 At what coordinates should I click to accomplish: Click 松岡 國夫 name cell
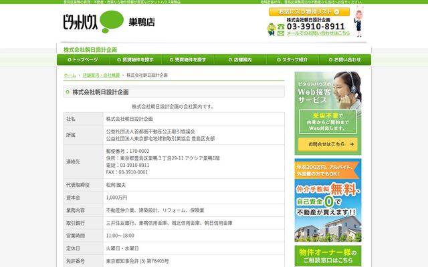116,185
